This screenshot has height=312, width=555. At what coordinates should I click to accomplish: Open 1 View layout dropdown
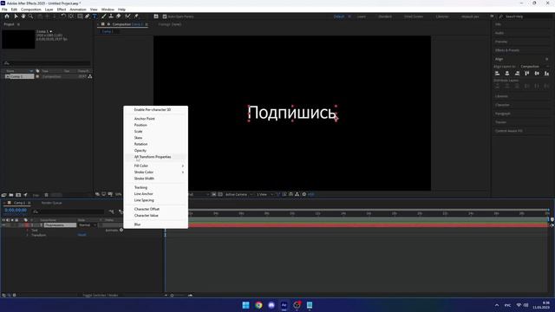point(264,194)
